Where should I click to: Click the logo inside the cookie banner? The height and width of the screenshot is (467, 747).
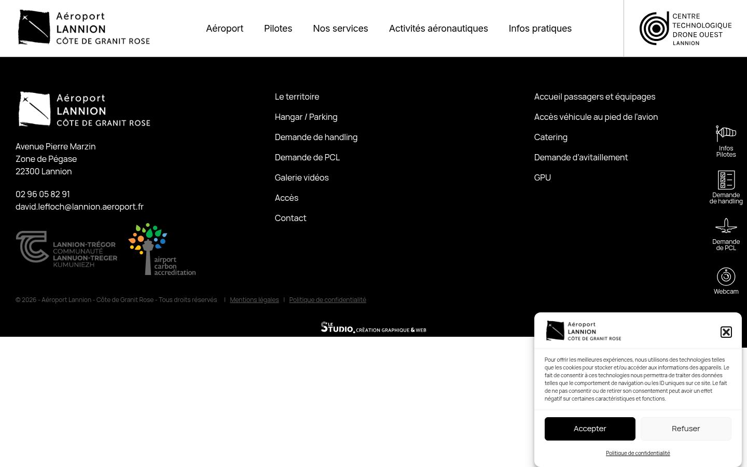584,331
